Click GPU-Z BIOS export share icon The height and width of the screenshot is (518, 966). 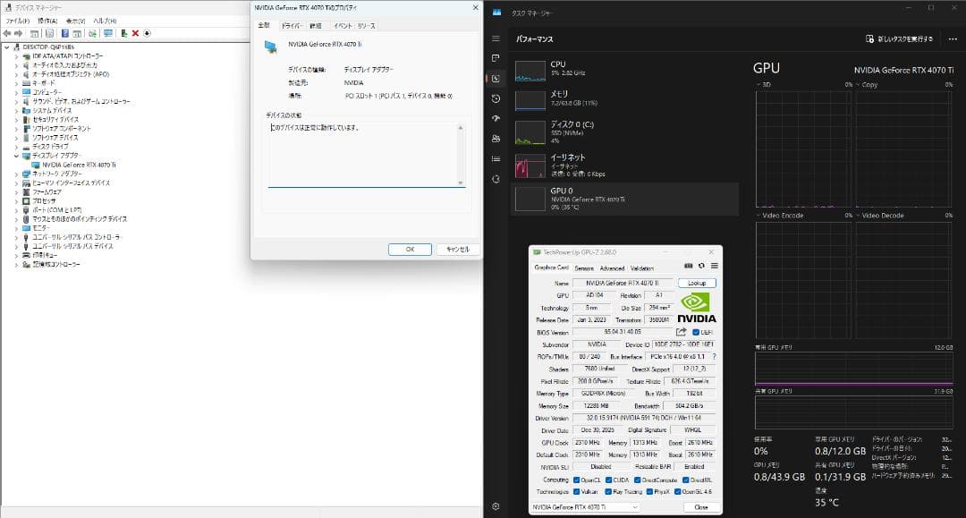click(681, 332)
